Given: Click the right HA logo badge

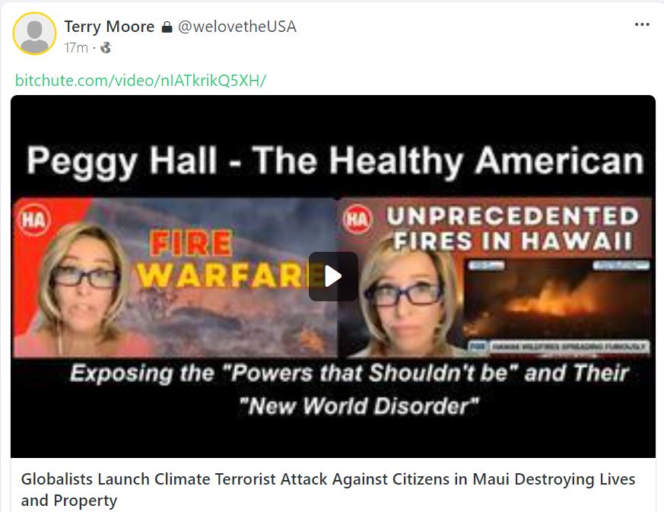Looking at the screenshot, I should [x=357, y=219].
